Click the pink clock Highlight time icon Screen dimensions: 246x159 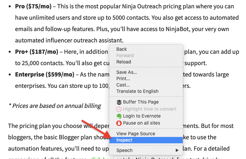tap(119, 109)
